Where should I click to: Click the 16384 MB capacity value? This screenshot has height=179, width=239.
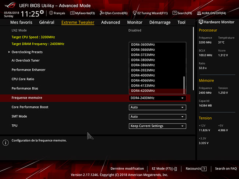coord(205,106)
